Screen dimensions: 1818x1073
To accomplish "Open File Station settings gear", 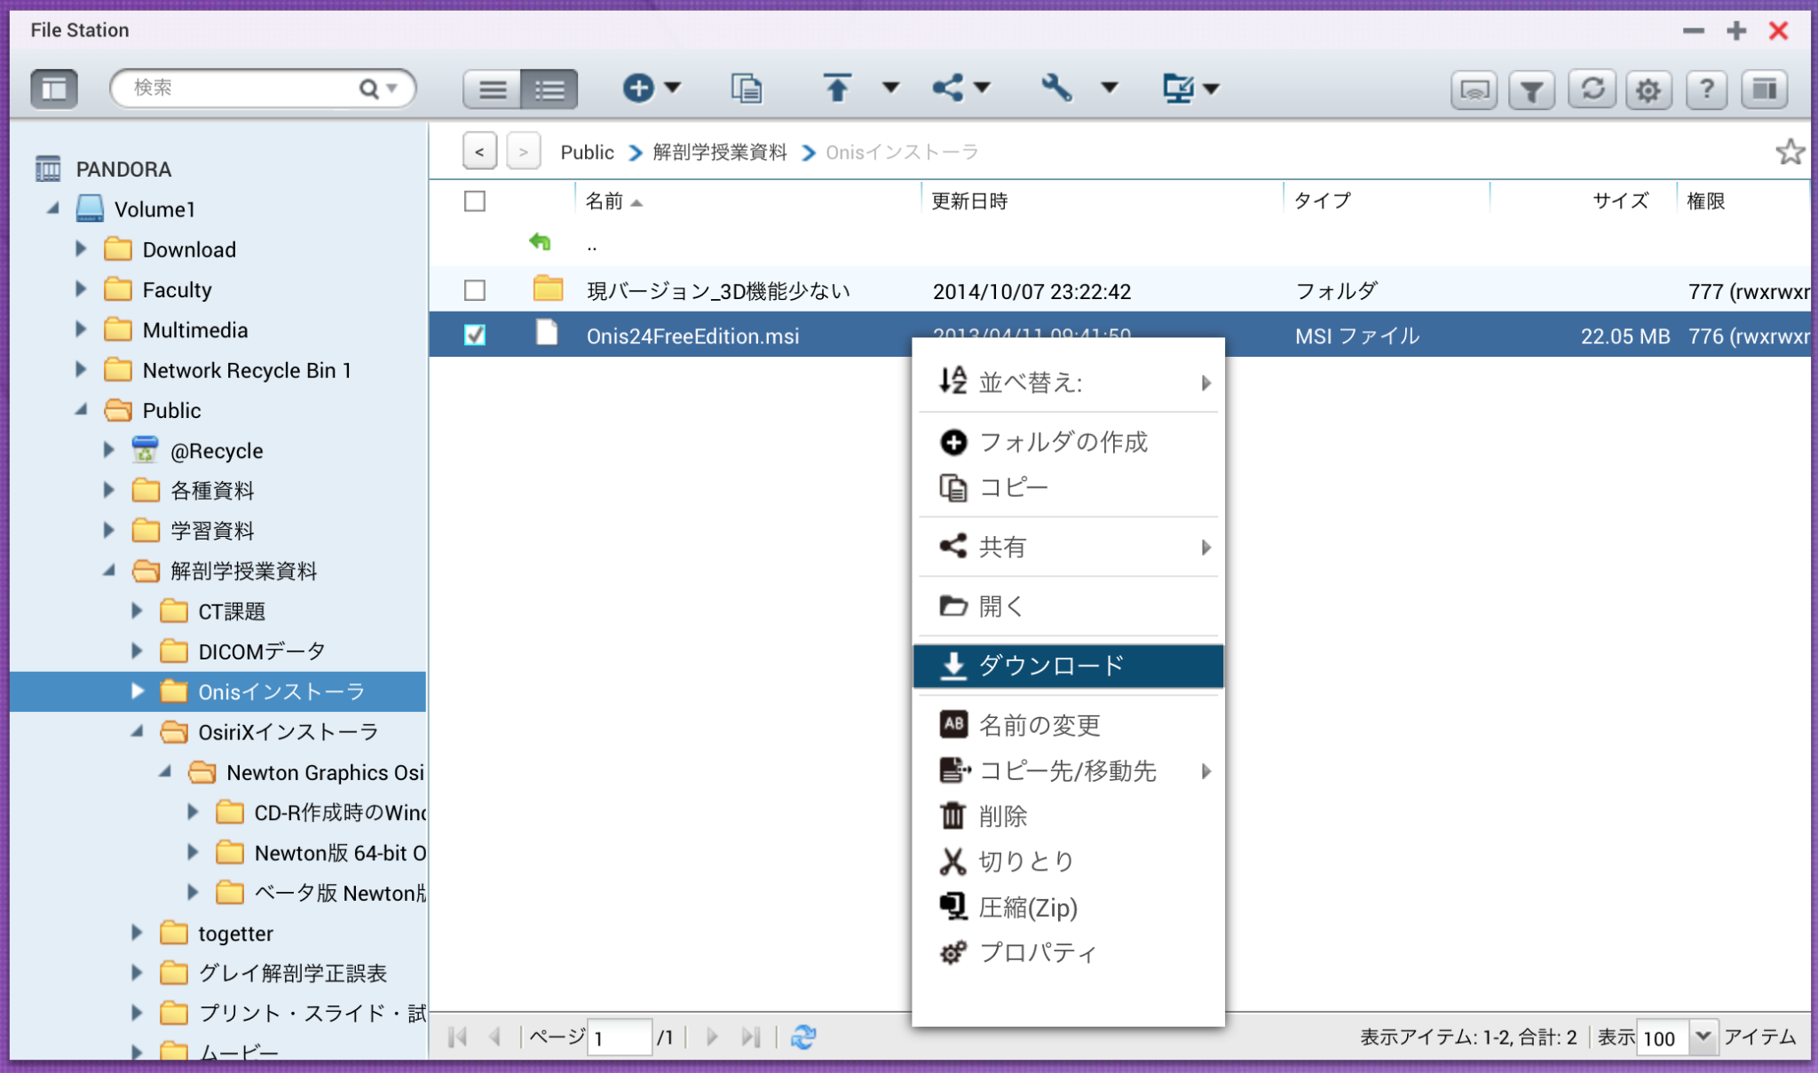I will (1648, 90).
